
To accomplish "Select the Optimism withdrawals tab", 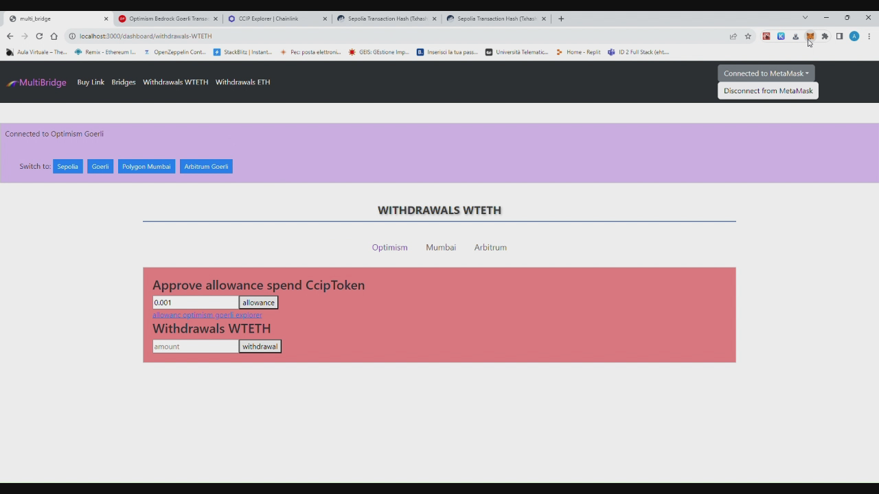I will point(389,248).
